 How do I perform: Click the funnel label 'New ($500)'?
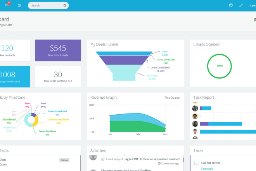165,53
